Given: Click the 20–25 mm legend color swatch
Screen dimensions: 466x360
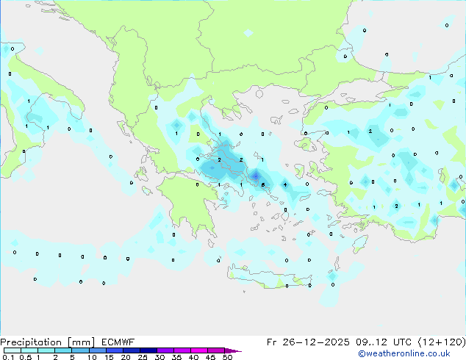Looking at the screenshot, I should pos(131,350).
